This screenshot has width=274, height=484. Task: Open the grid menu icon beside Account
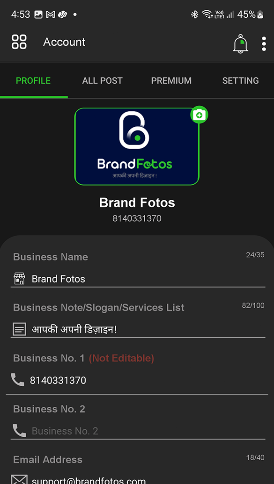click(19, 42)
